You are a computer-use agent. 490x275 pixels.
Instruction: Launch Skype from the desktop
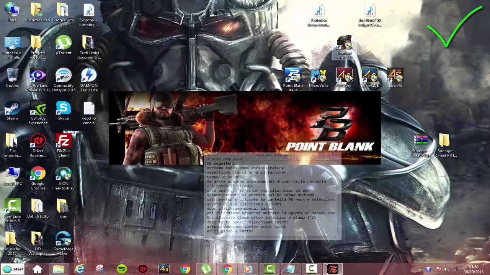pyautogui.click(x=63, y=110)
